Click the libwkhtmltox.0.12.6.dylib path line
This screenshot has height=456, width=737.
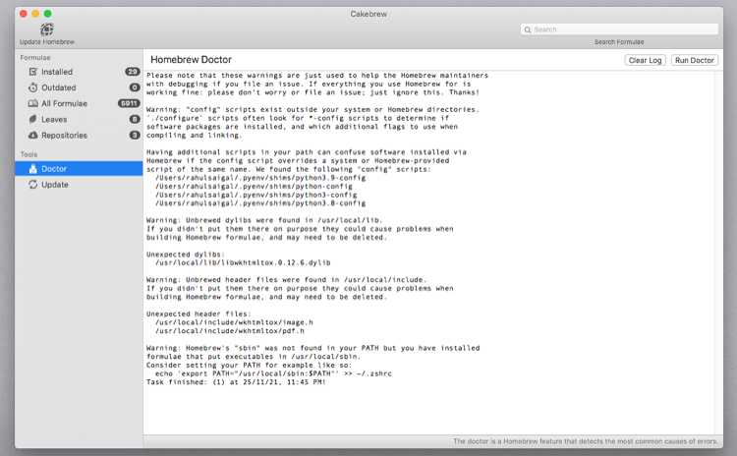[x=243, y=262]
